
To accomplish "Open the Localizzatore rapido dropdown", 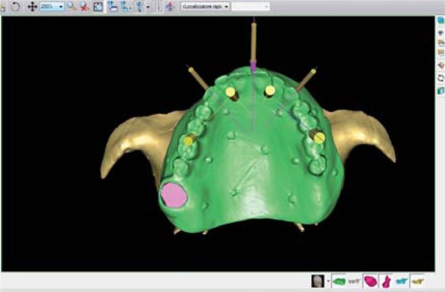I will point(205,6).
